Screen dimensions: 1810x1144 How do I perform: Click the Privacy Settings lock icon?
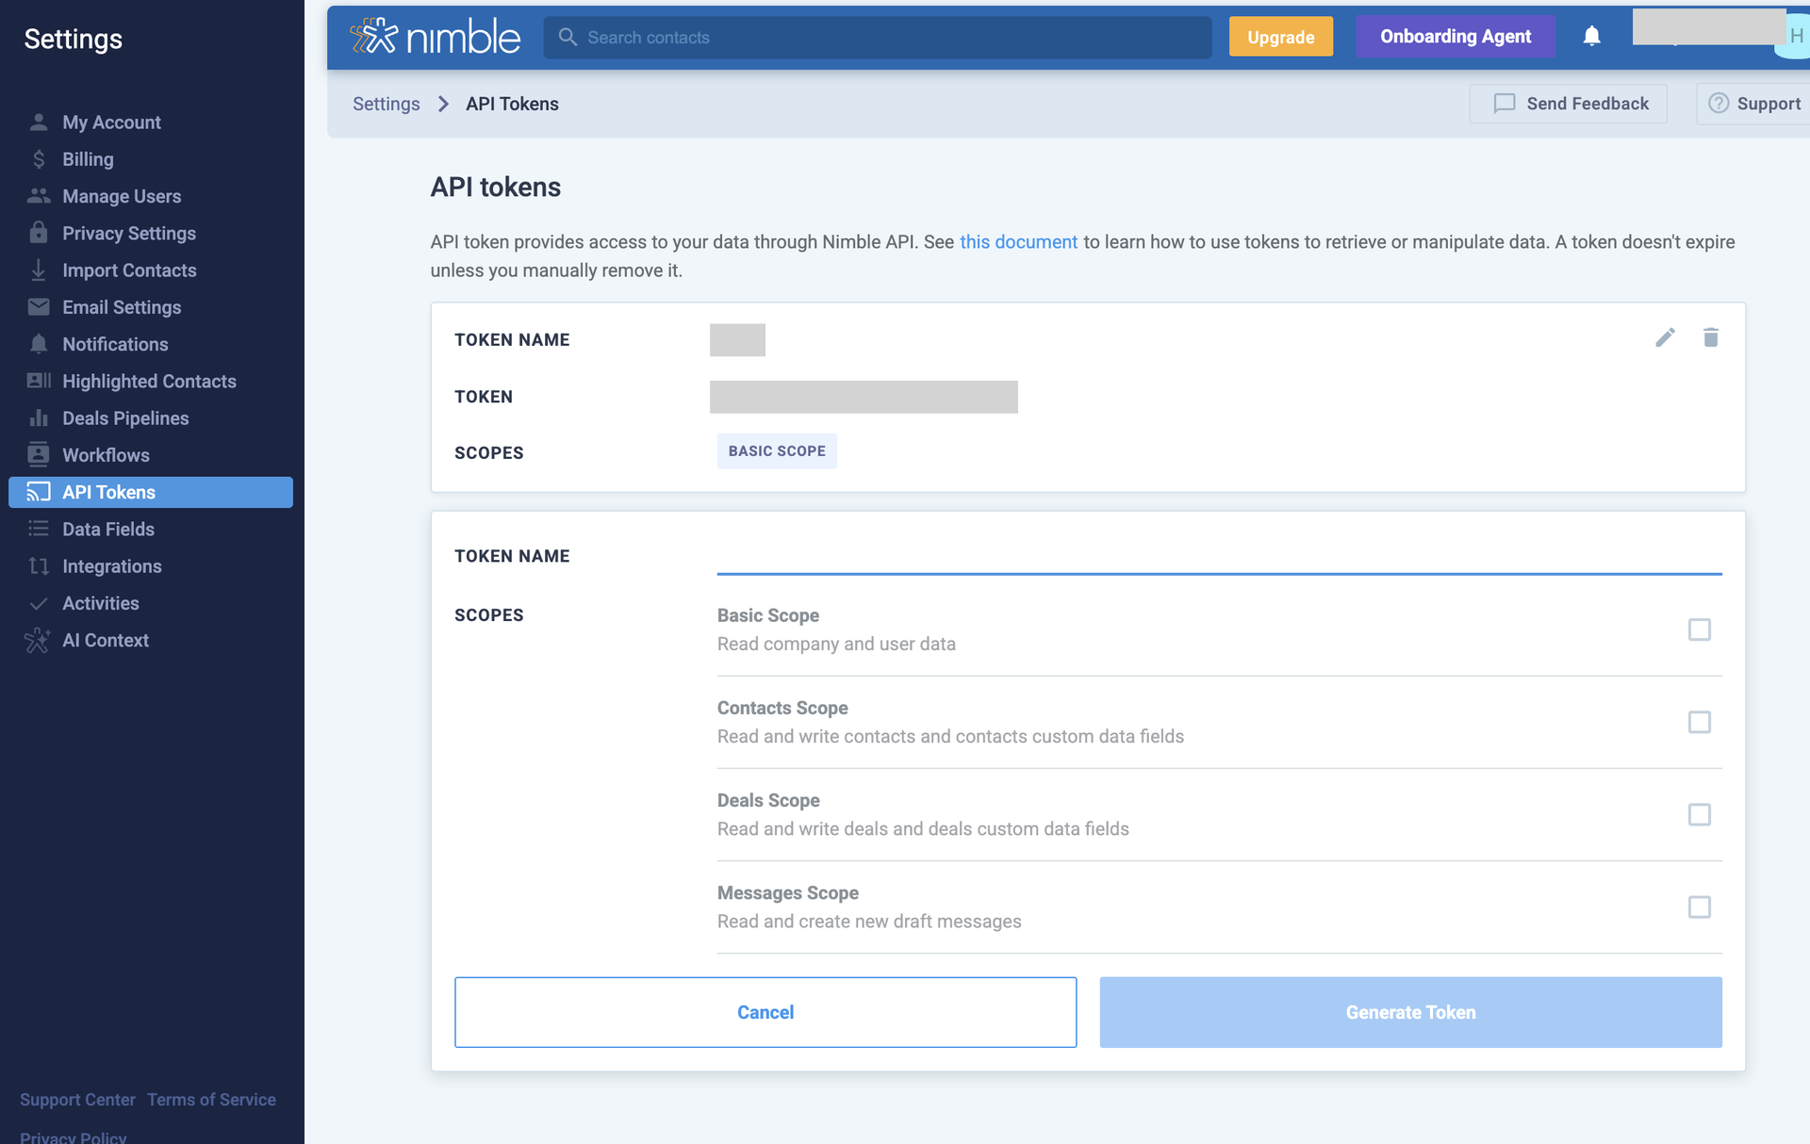pyautogui.click(x=39, y=233)
